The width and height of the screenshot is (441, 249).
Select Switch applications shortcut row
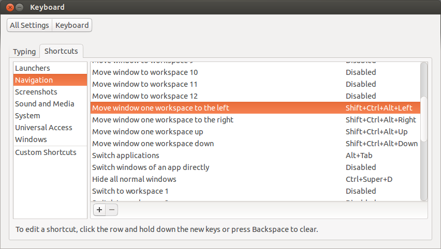255,155
